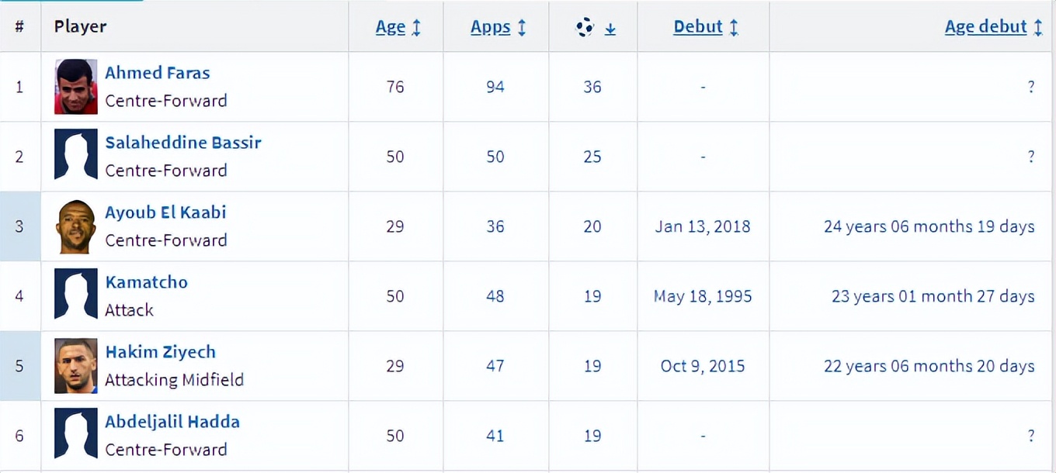Viewport: 1056px width, 473px height.
Task: Click Hakim Ziyech's goals count 19
Action: click(592, 366)
